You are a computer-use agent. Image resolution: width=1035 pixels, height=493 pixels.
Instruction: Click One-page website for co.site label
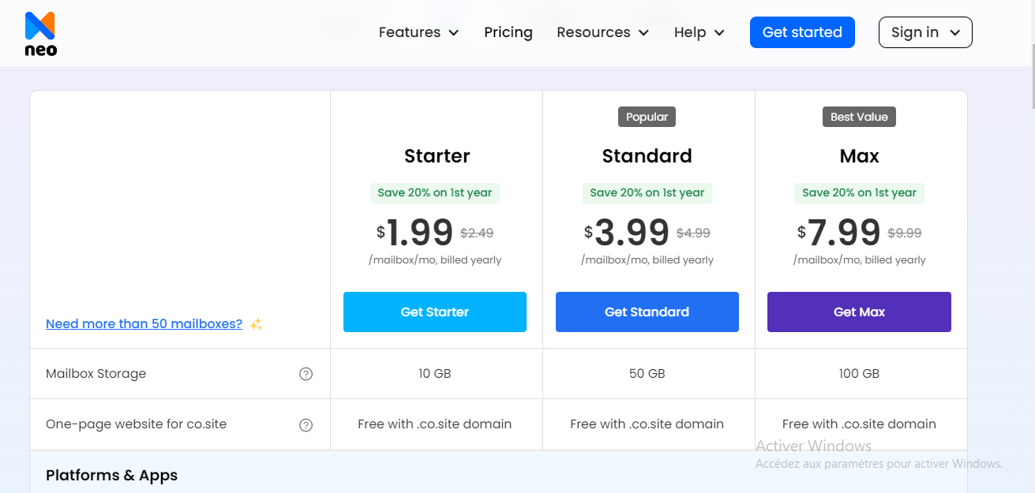pos(137,424)
